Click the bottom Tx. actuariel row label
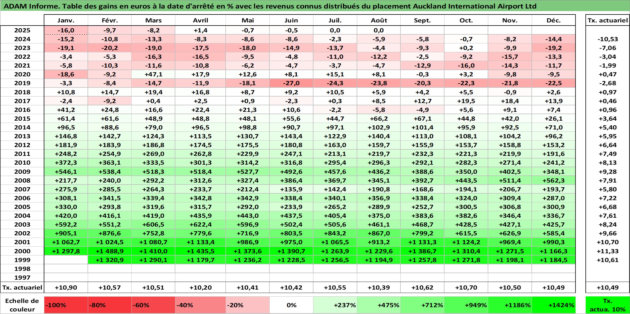 click(x=22, y=288)
